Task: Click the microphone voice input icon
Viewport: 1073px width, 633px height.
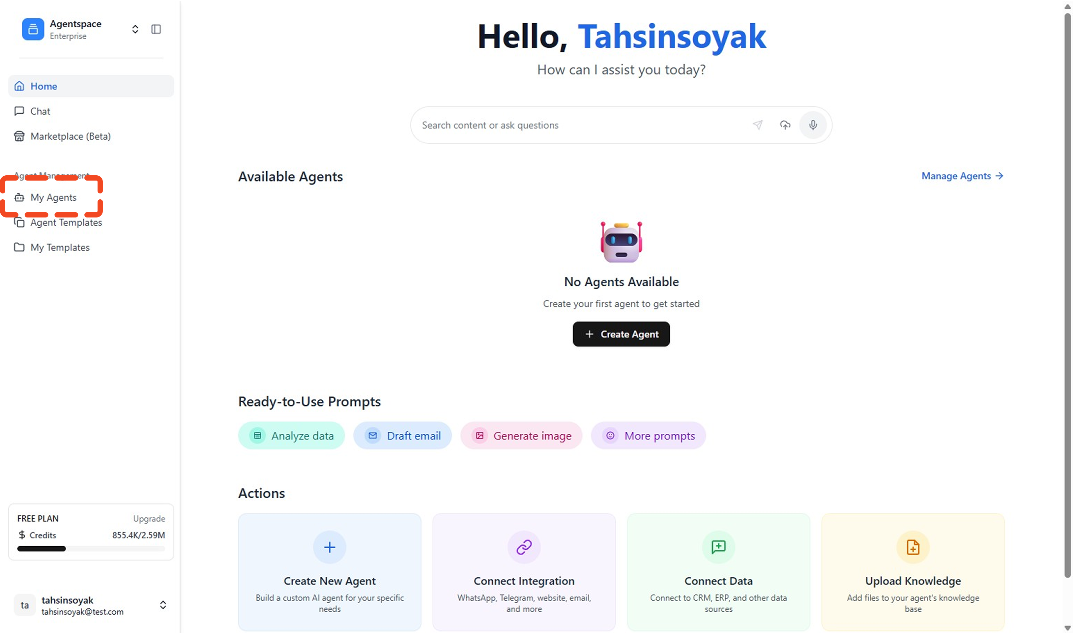Action: point(813,125)
